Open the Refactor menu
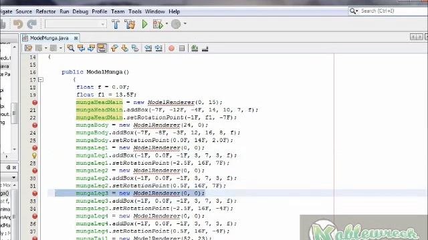This screenshot has width=428, height=240. 45,11
